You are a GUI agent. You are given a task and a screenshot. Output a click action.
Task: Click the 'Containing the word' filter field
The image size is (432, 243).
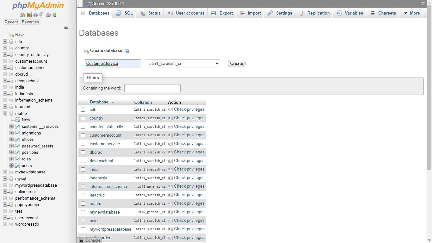click(152, 88)
